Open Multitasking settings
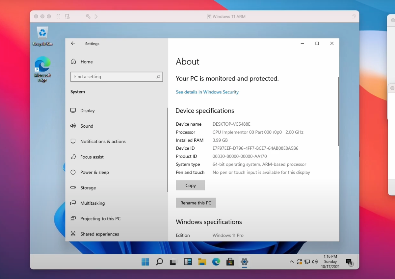 click(x=92, y=203)
